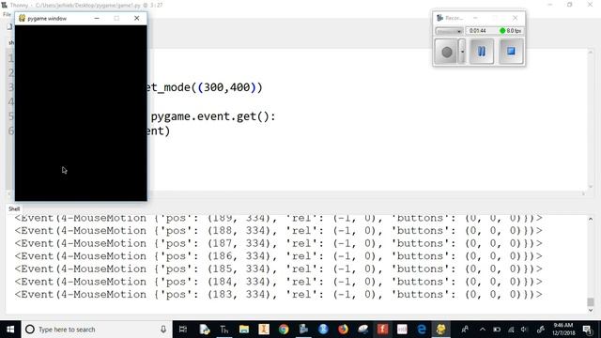This screenshot has width=601, height=338.
Task: Click the network icon in system tray
Action: click(511, 330)
